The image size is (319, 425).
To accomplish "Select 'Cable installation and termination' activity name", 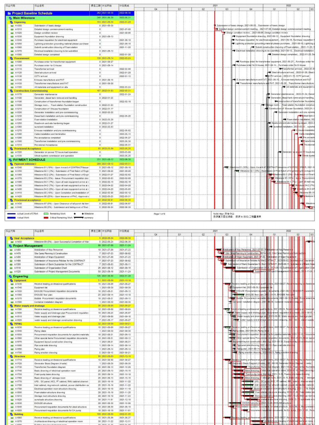I will (50, 134).
